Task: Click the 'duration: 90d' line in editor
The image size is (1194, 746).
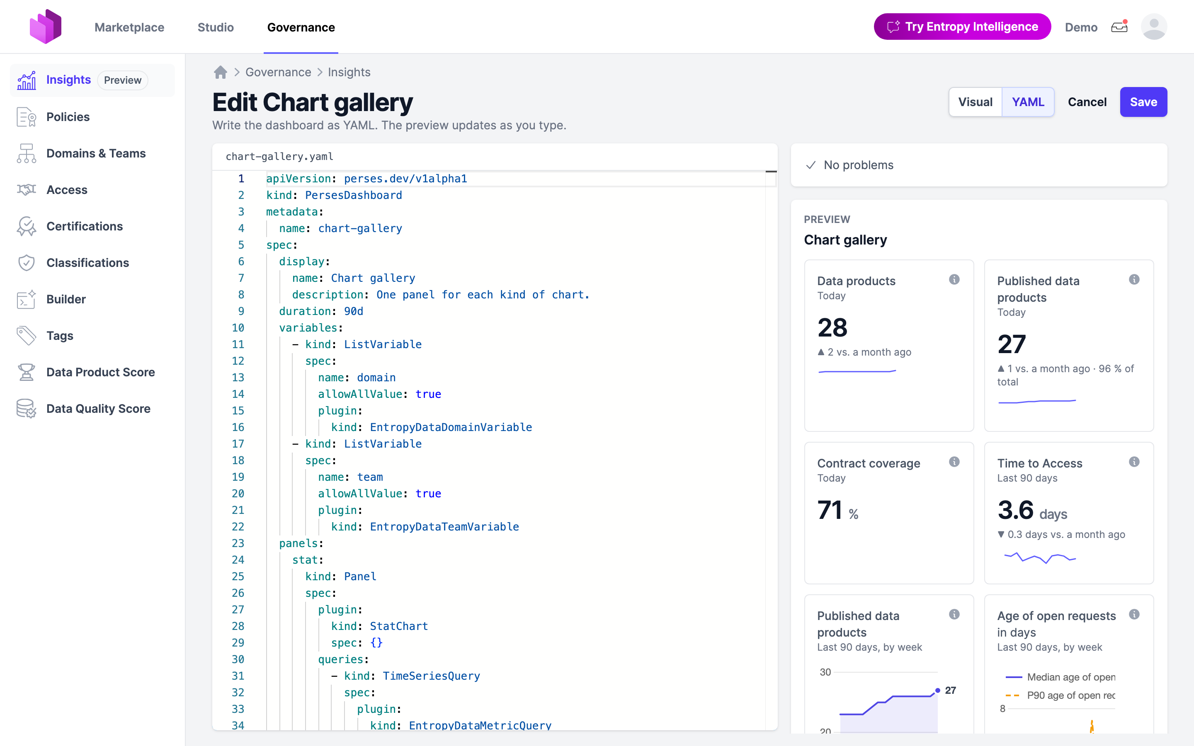Action: point(321,311)
